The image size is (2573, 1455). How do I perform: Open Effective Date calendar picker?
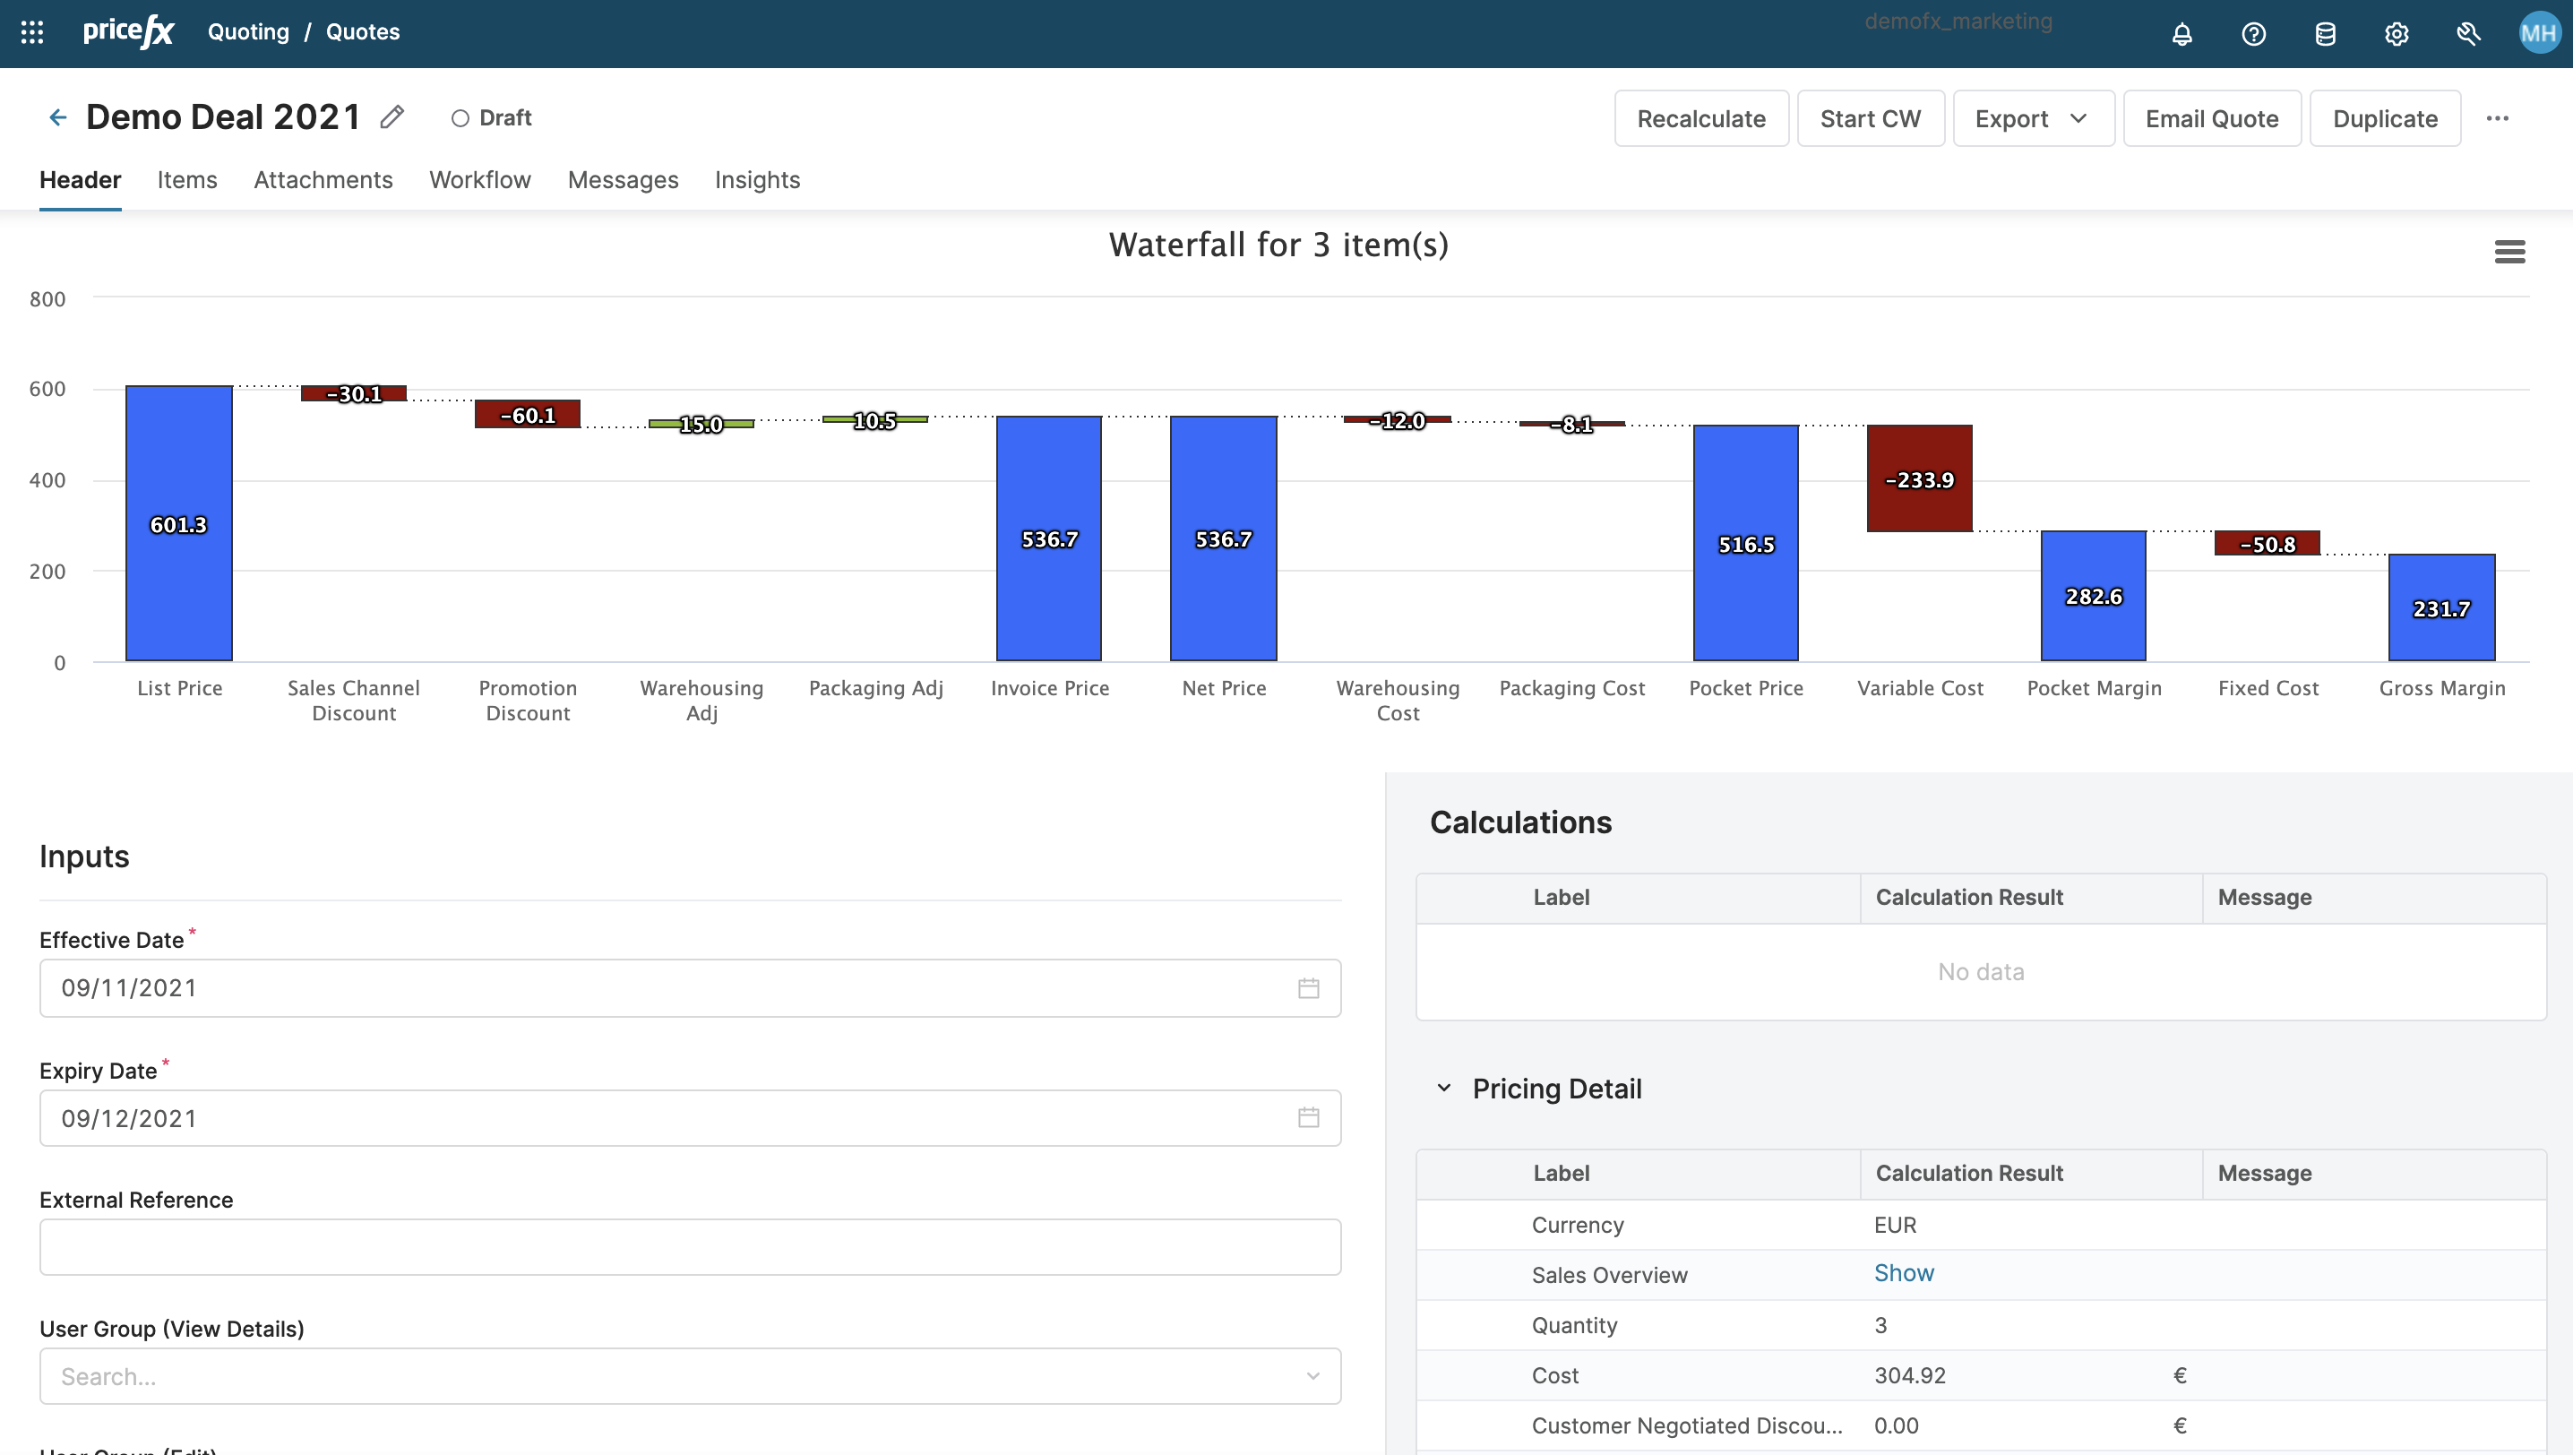[x=1308, y=988]
